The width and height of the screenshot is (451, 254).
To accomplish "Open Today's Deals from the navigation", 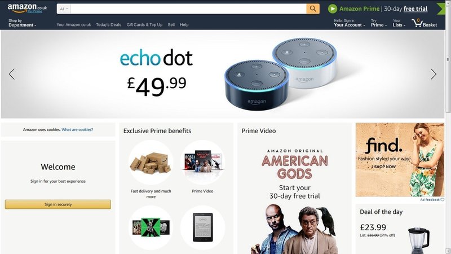I will pyautogui.click(x=108, y=25).
